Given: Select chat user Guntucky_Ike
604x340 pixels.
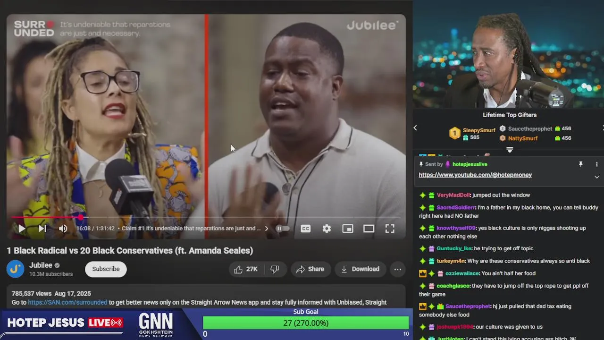Looking at the screenshot, I should pos(454,248).
